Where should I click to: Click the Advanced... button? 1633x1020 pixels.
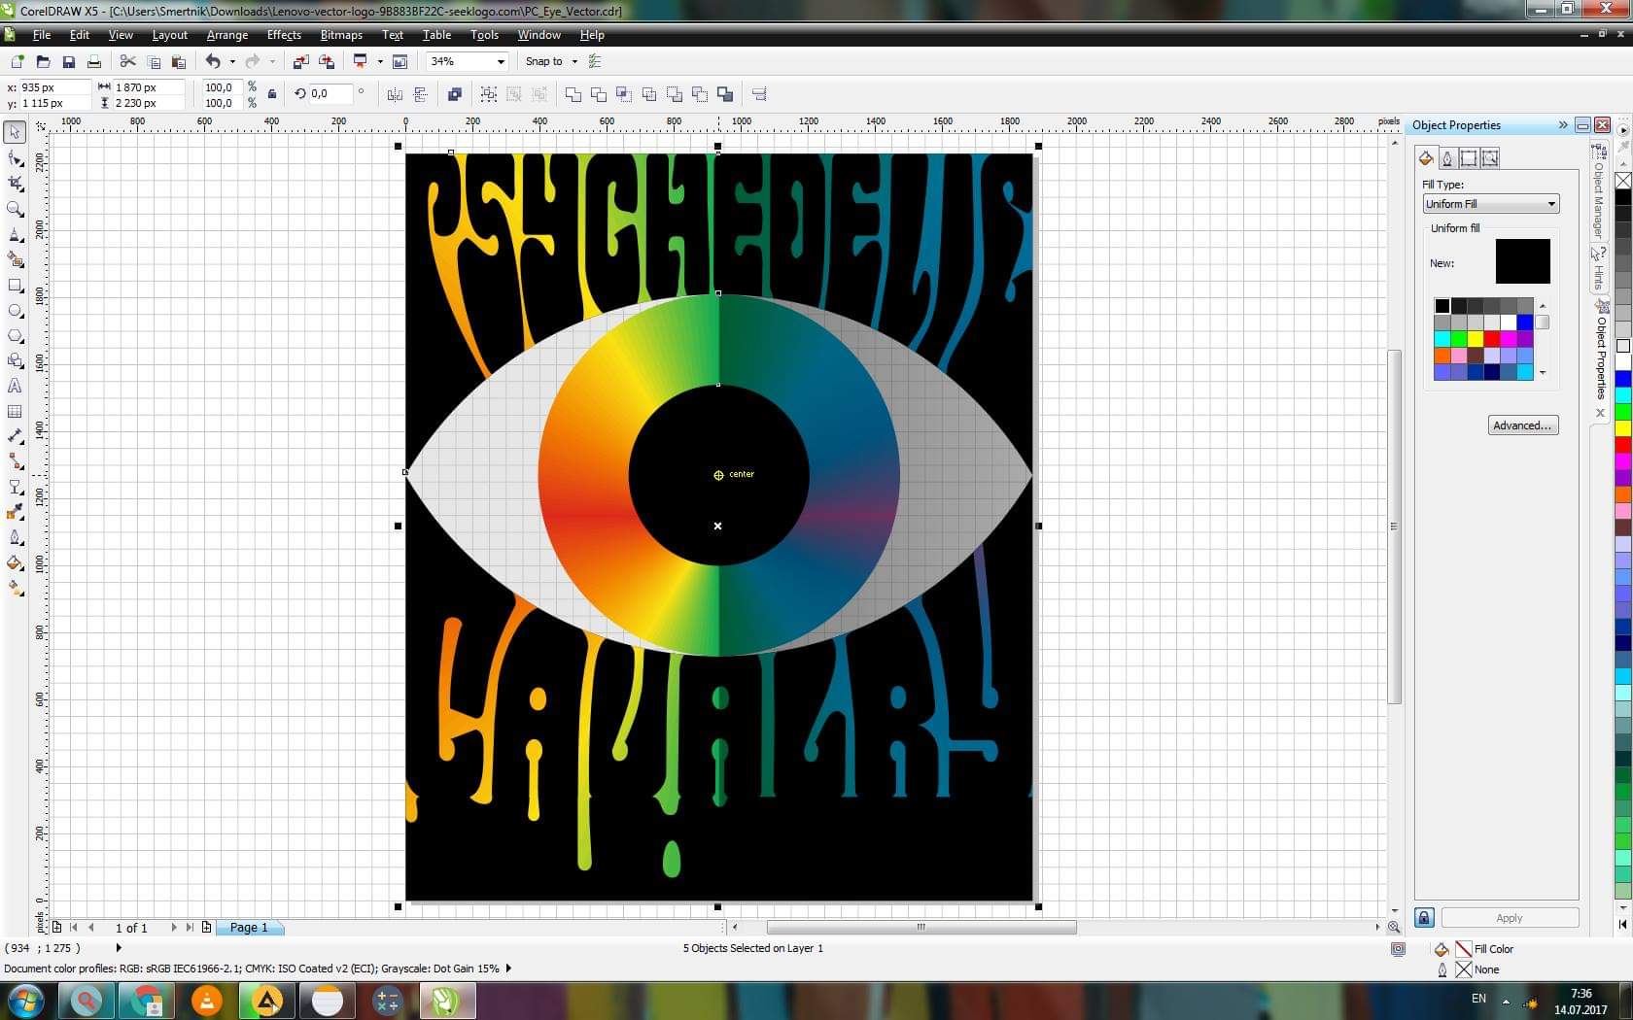pos(1522,425)
